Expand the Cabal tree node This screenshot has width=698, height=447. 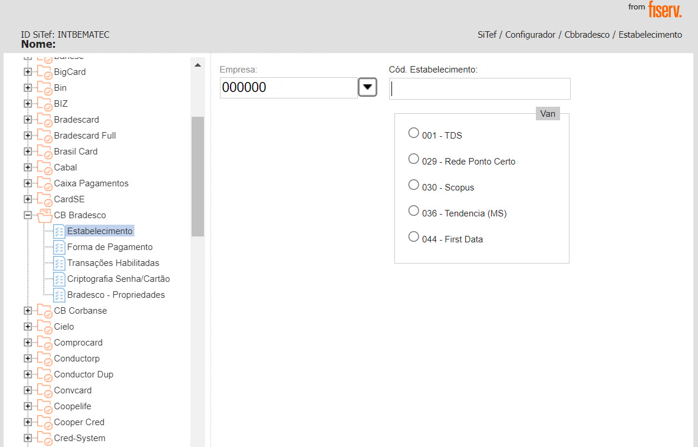coord(28,167)
